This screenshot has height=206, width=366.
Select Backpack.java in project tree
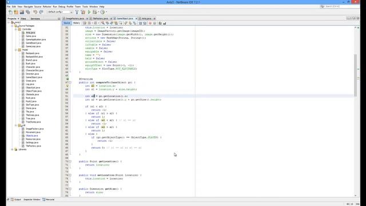point(33,53)
